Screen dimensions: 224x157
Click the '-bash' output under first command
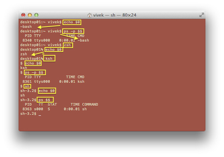(26, 27)
